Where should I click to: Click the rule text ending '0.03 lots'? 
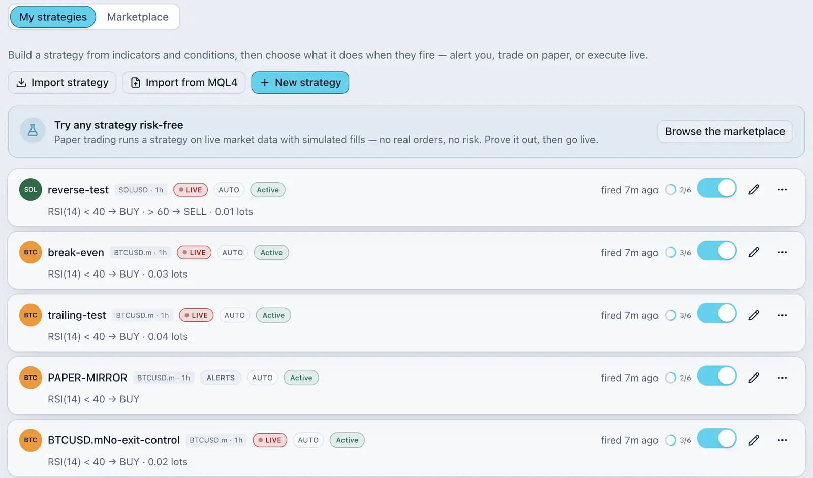[118, 274]
